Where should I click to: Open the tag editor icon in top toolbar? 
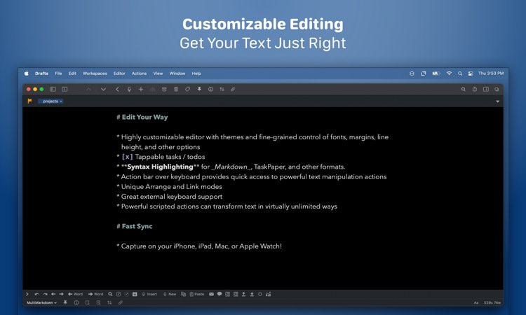187,90
